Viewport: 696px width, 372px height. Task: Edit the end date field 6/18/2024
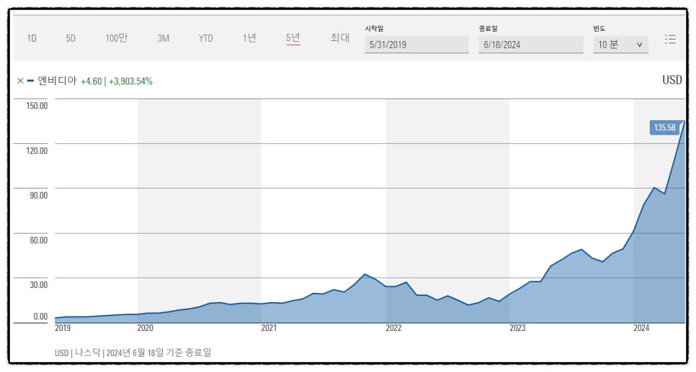pyautogui.click(x=531, y=45)
